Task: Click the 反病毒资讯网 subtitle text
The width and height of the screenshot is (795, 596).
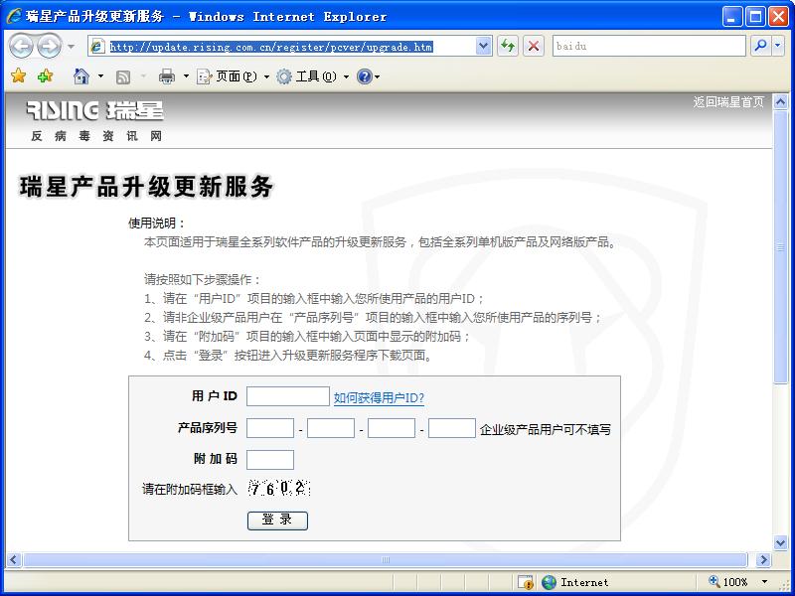Action: coord(96,136)
